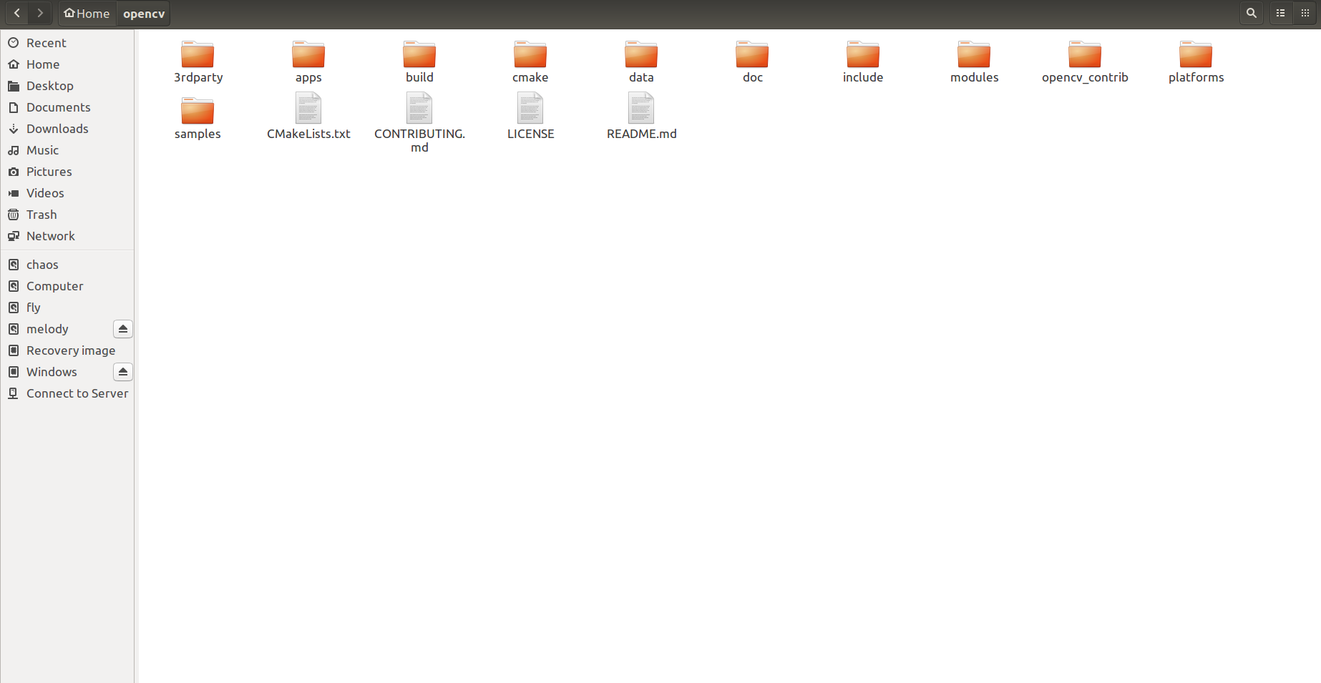The width and height of the screenshot is (1321, 683).
Task: Go to Home in the sidebar
Action: (x=67, y=64)
